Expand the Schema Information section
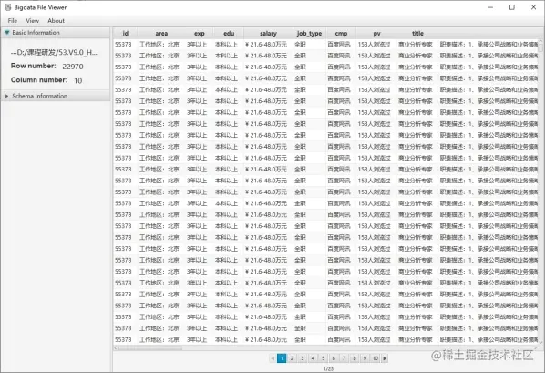This screenshot has height=373, width=545. click(6, 96)
